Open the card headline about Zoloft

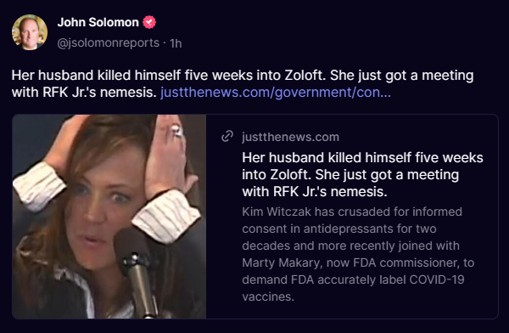[362, 175]
